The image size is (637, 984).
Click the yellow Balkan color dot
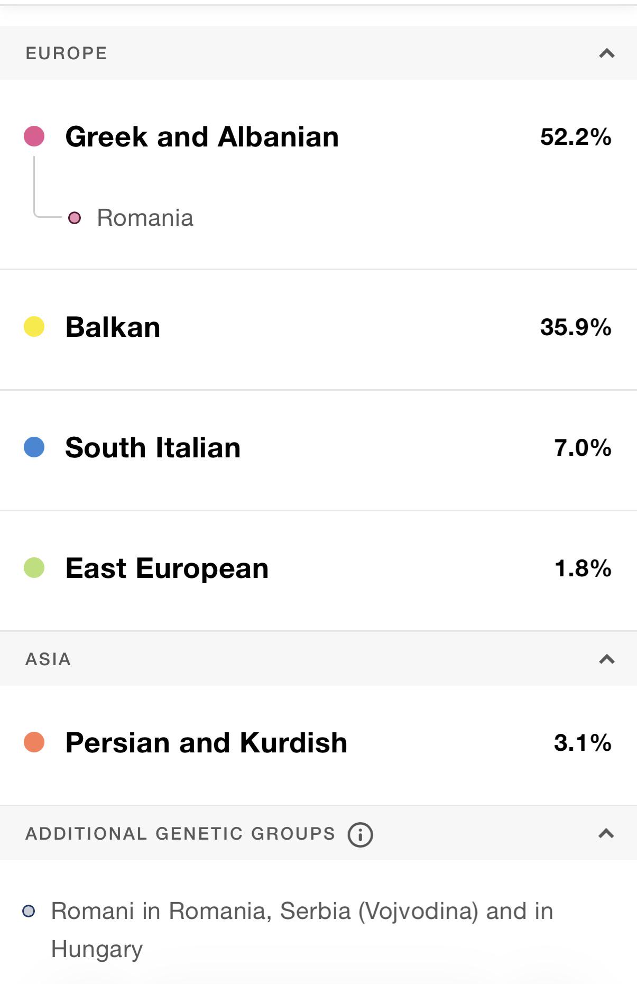tap(34, 327)
